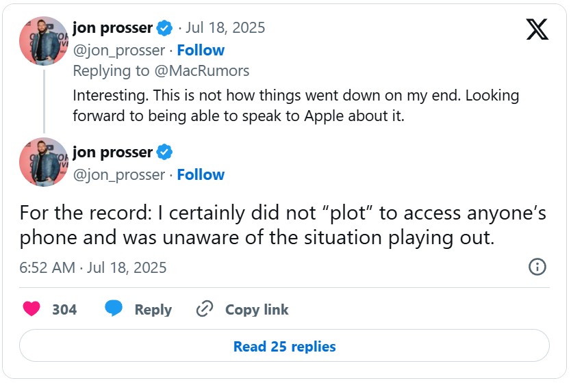571x383 pixels.
Task: Click the Copy link text
Action: 257,309
